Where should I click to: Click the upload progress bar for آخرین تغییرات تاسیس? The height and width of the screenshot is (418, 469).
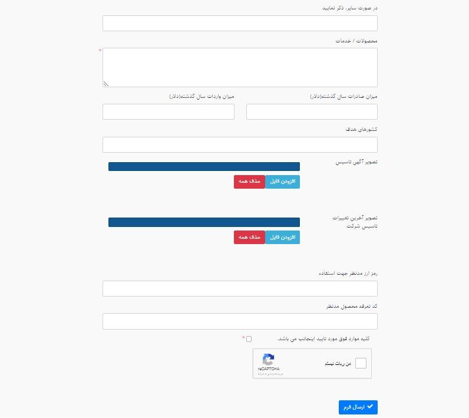(204, 222)
